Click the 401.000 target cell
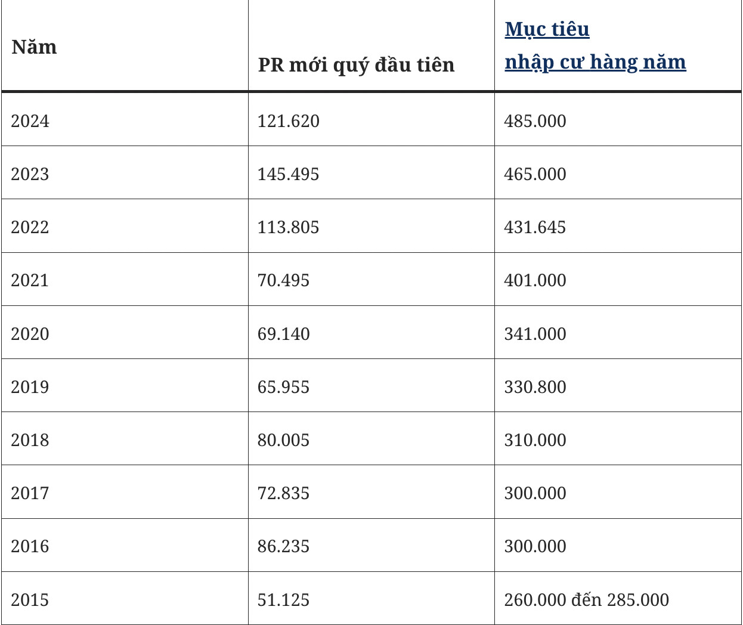Image resolution: width=743 pixels, height=625 pixels. [x=618, y=279]
